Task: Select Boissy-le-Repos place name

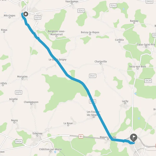Action: point(90,32)
